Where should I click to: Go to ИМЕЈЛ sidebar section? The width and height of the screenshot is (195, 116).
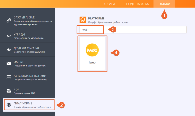(x=28, y=64)
